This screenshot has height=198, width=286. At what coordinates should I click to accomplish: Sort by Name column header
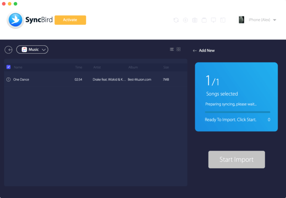coord(18,67)
